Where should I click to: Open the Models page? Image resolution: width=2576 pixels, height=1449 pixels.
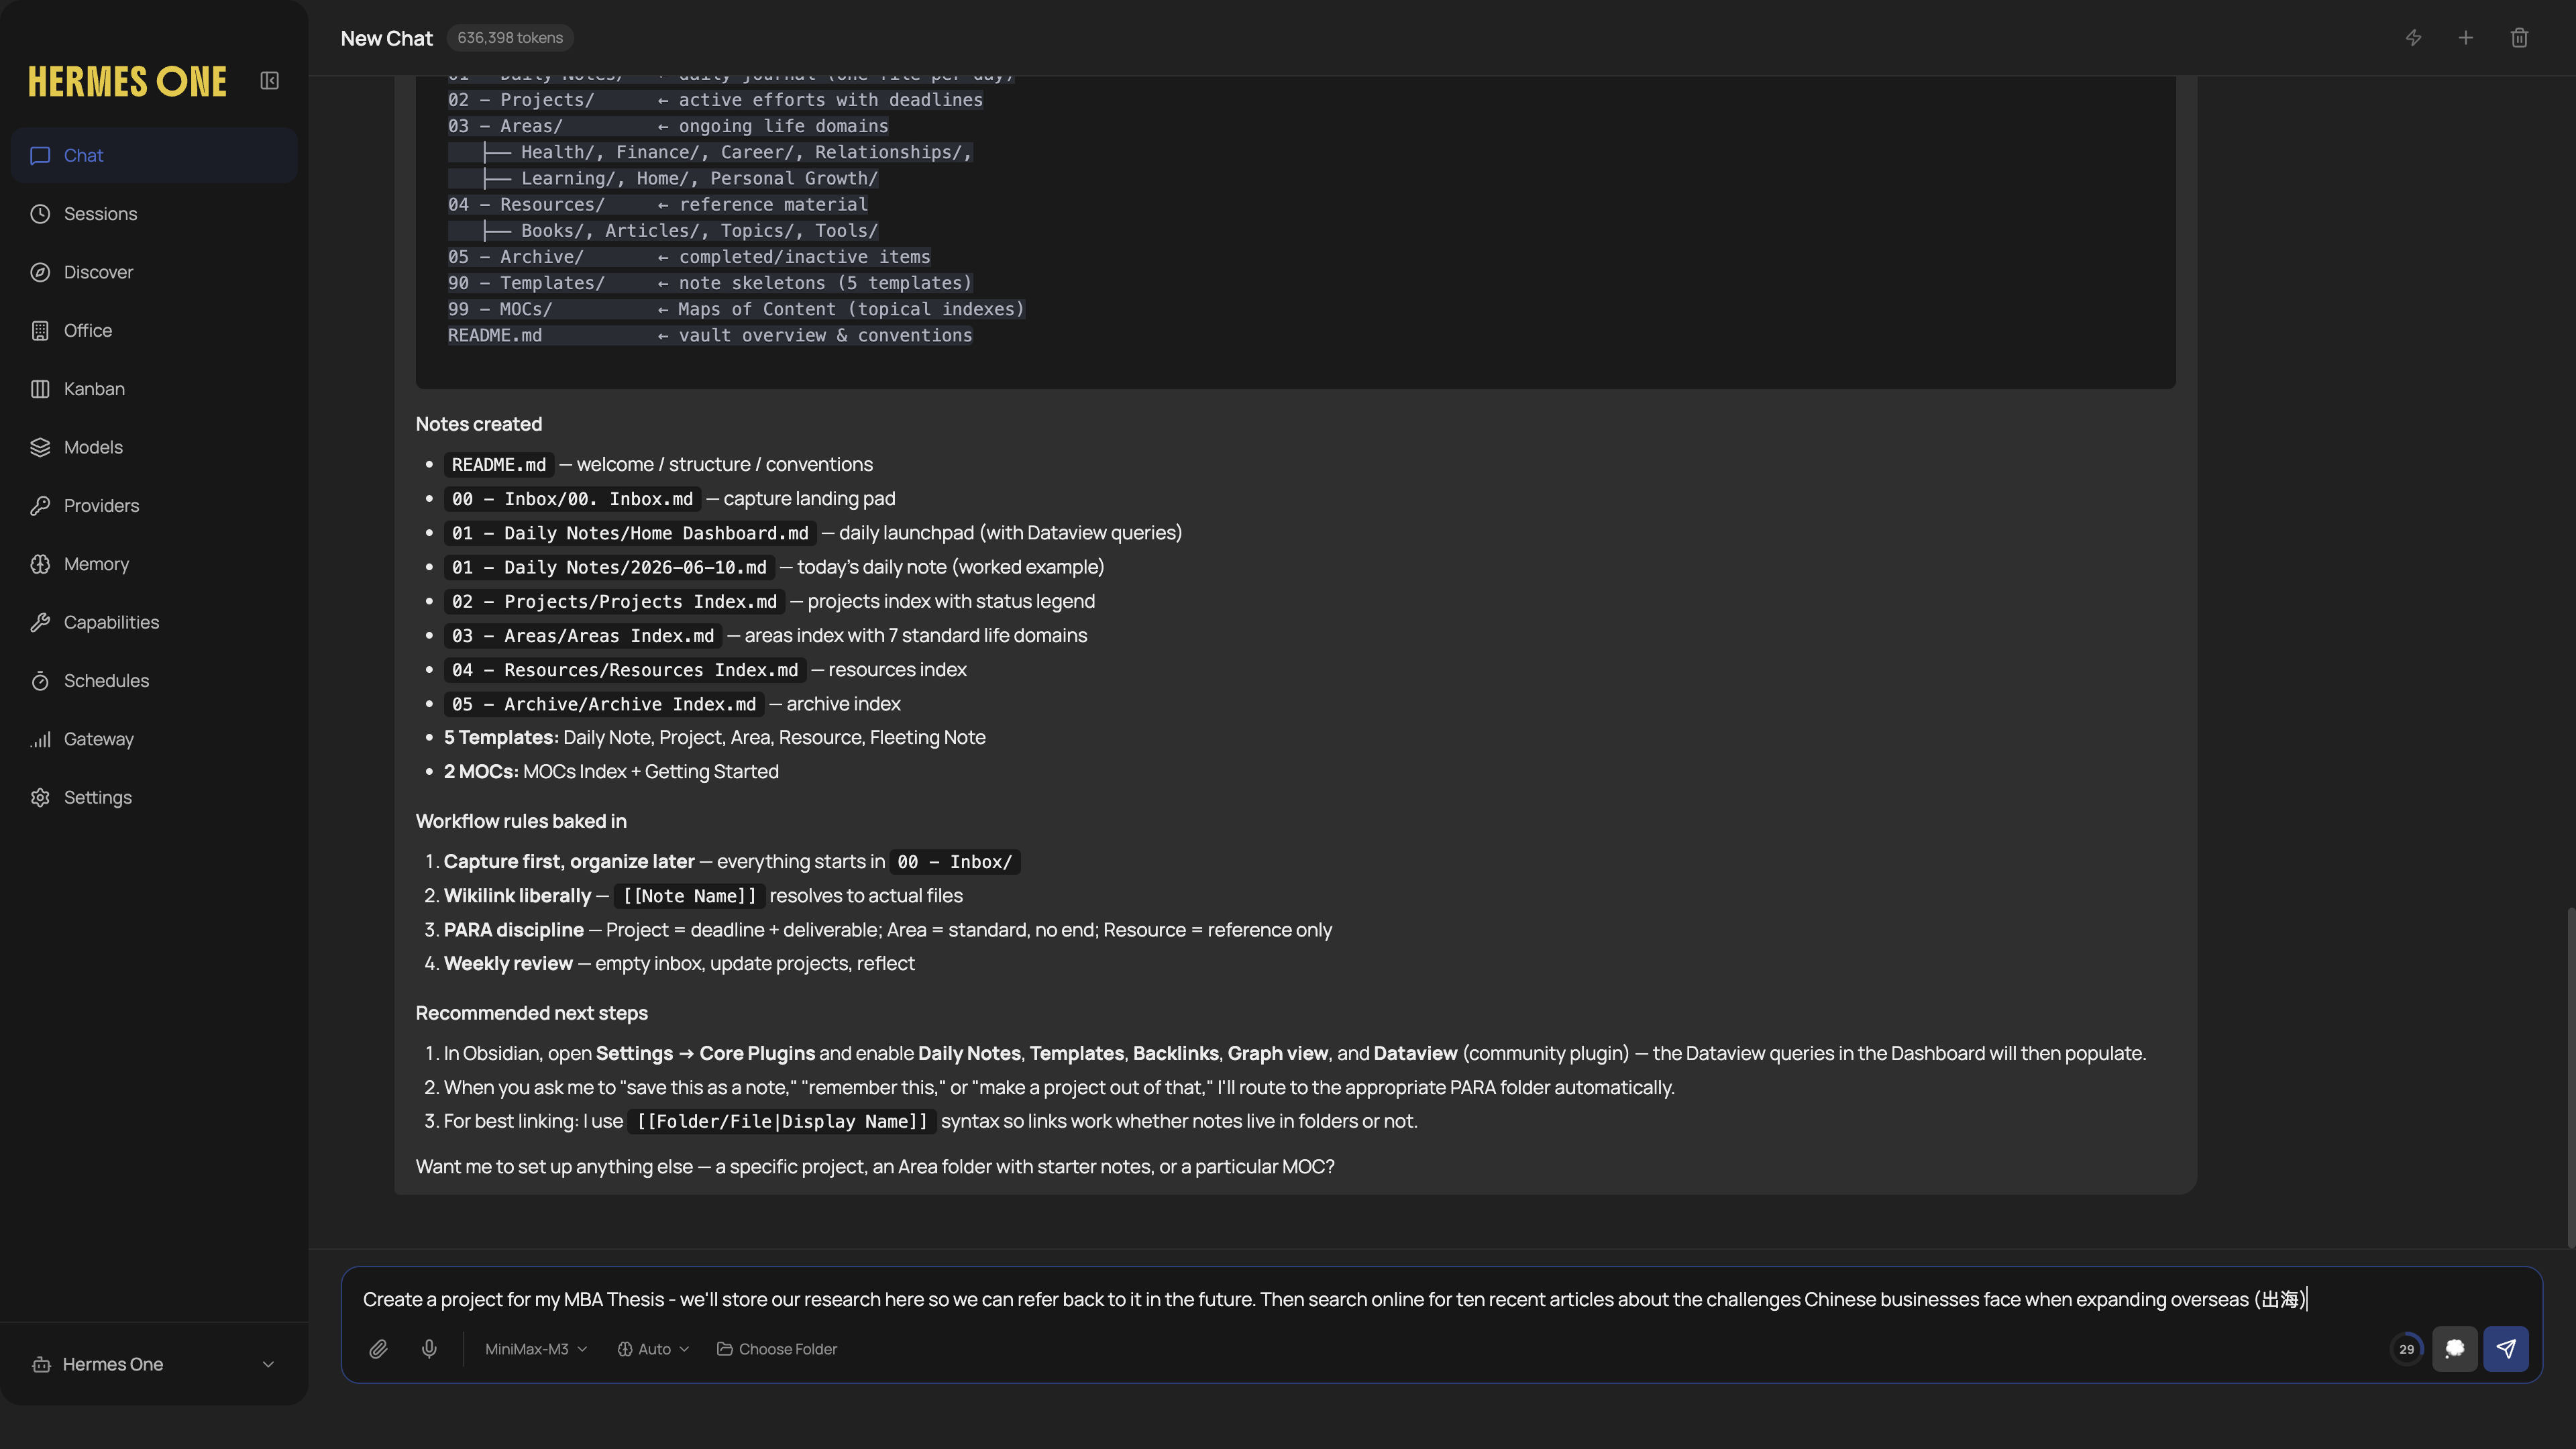[x=154, y=447]
